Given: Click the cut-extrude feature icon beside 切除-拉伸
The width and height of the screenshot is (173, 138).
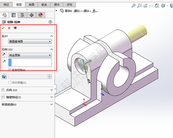Looking at the screenshot, I should 4,22.
